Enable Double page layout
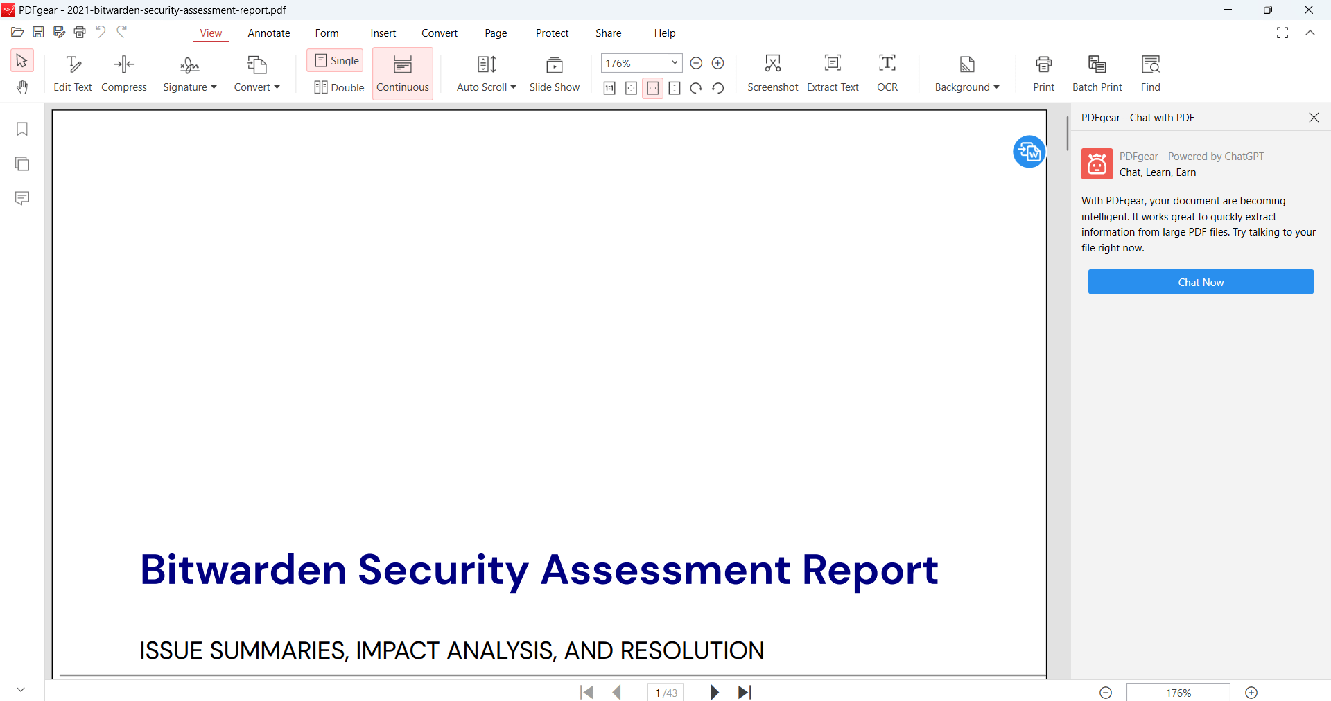This screenshot has height=701, width=1331. click(339, 87)
